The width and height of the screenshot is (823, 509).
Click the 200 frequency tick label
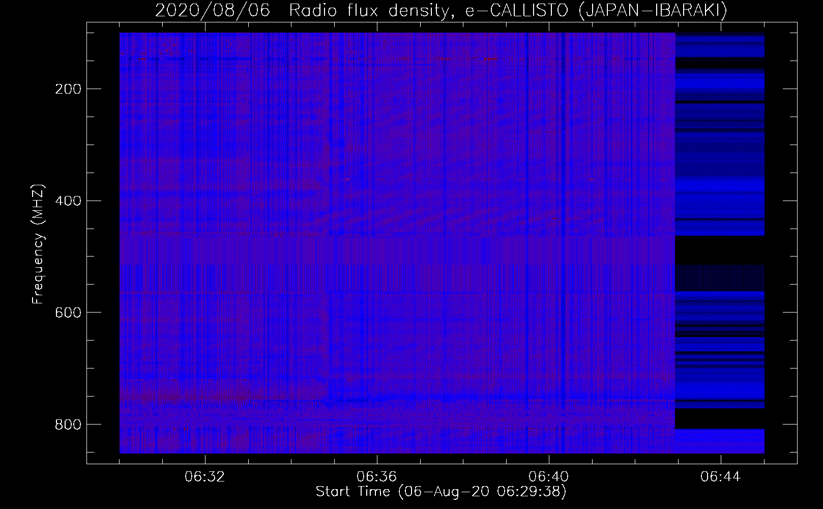point(67,89)
